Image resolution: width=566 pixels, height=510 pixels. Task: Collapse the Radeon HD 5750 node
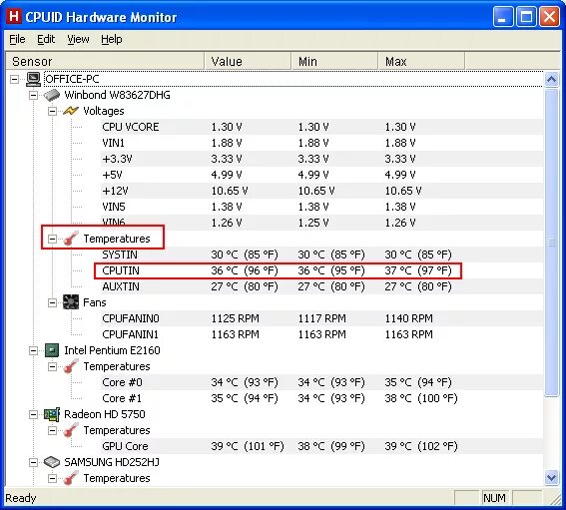click(33, 415)
